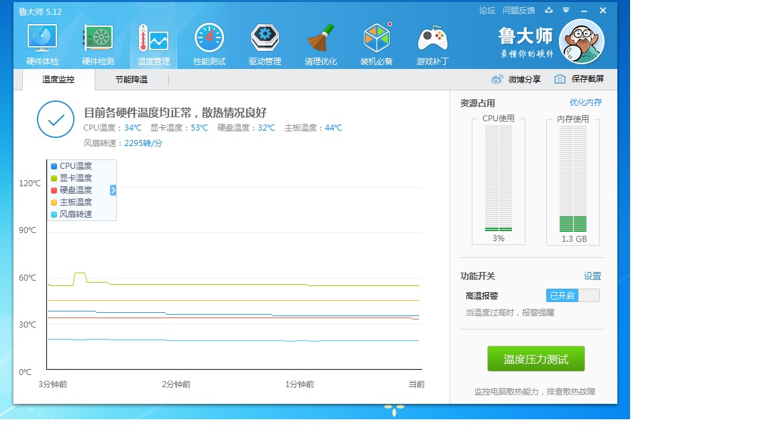773x434 pixels.
Task: Open 清理优化 cleanup optimization
Action: 321,45
